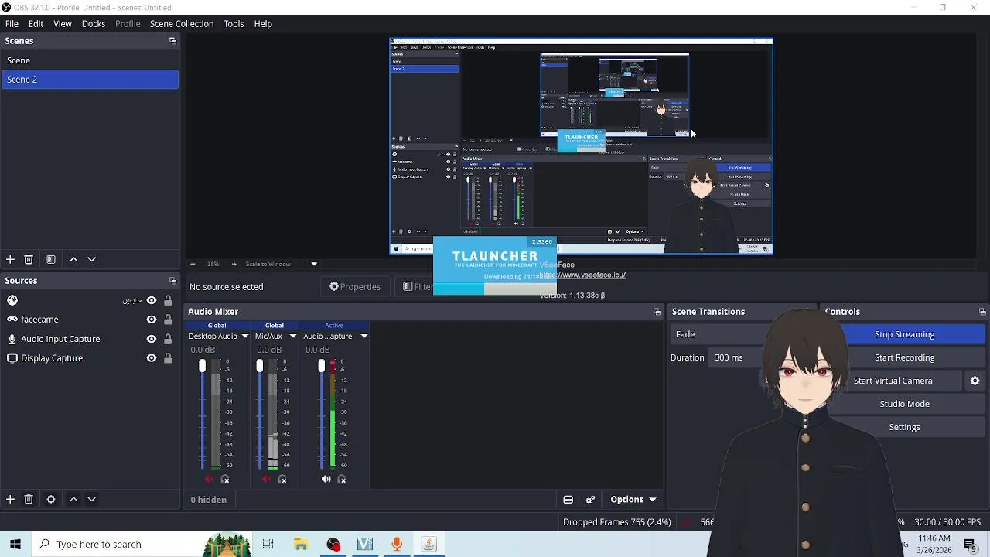Open source properties gear in the Sources toolbar

click(51, 500)
